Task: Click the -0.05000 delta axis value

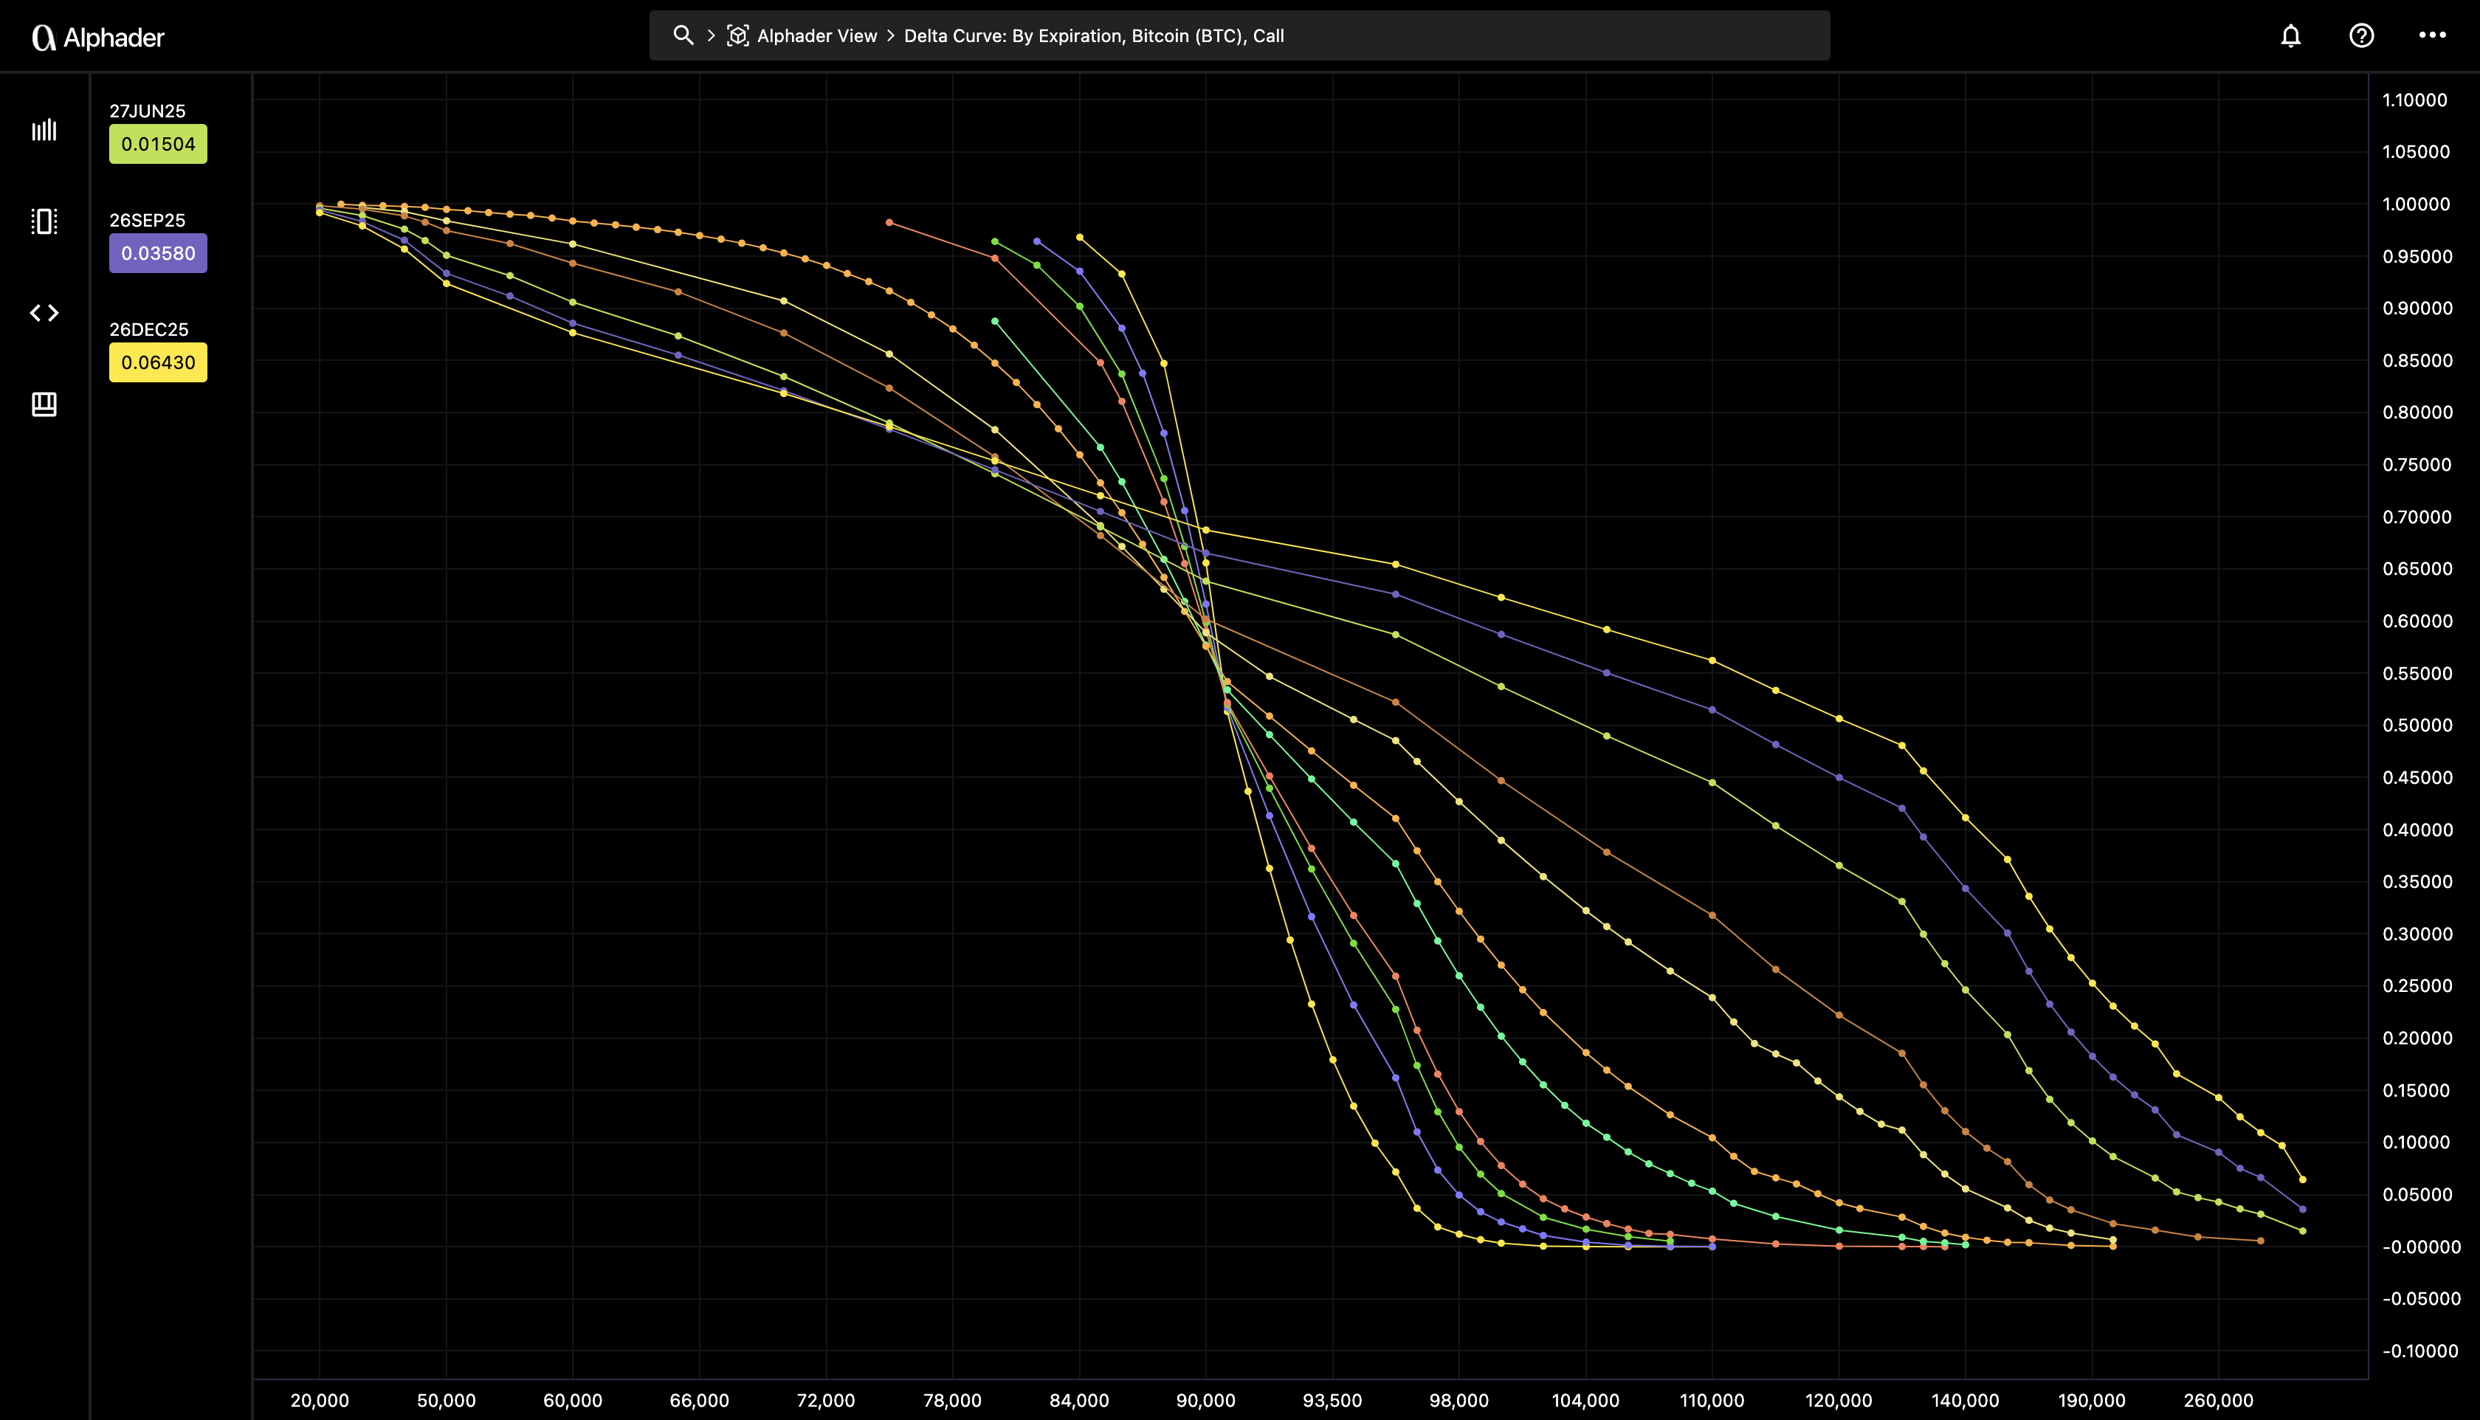Action: tap(2422, 1298)
